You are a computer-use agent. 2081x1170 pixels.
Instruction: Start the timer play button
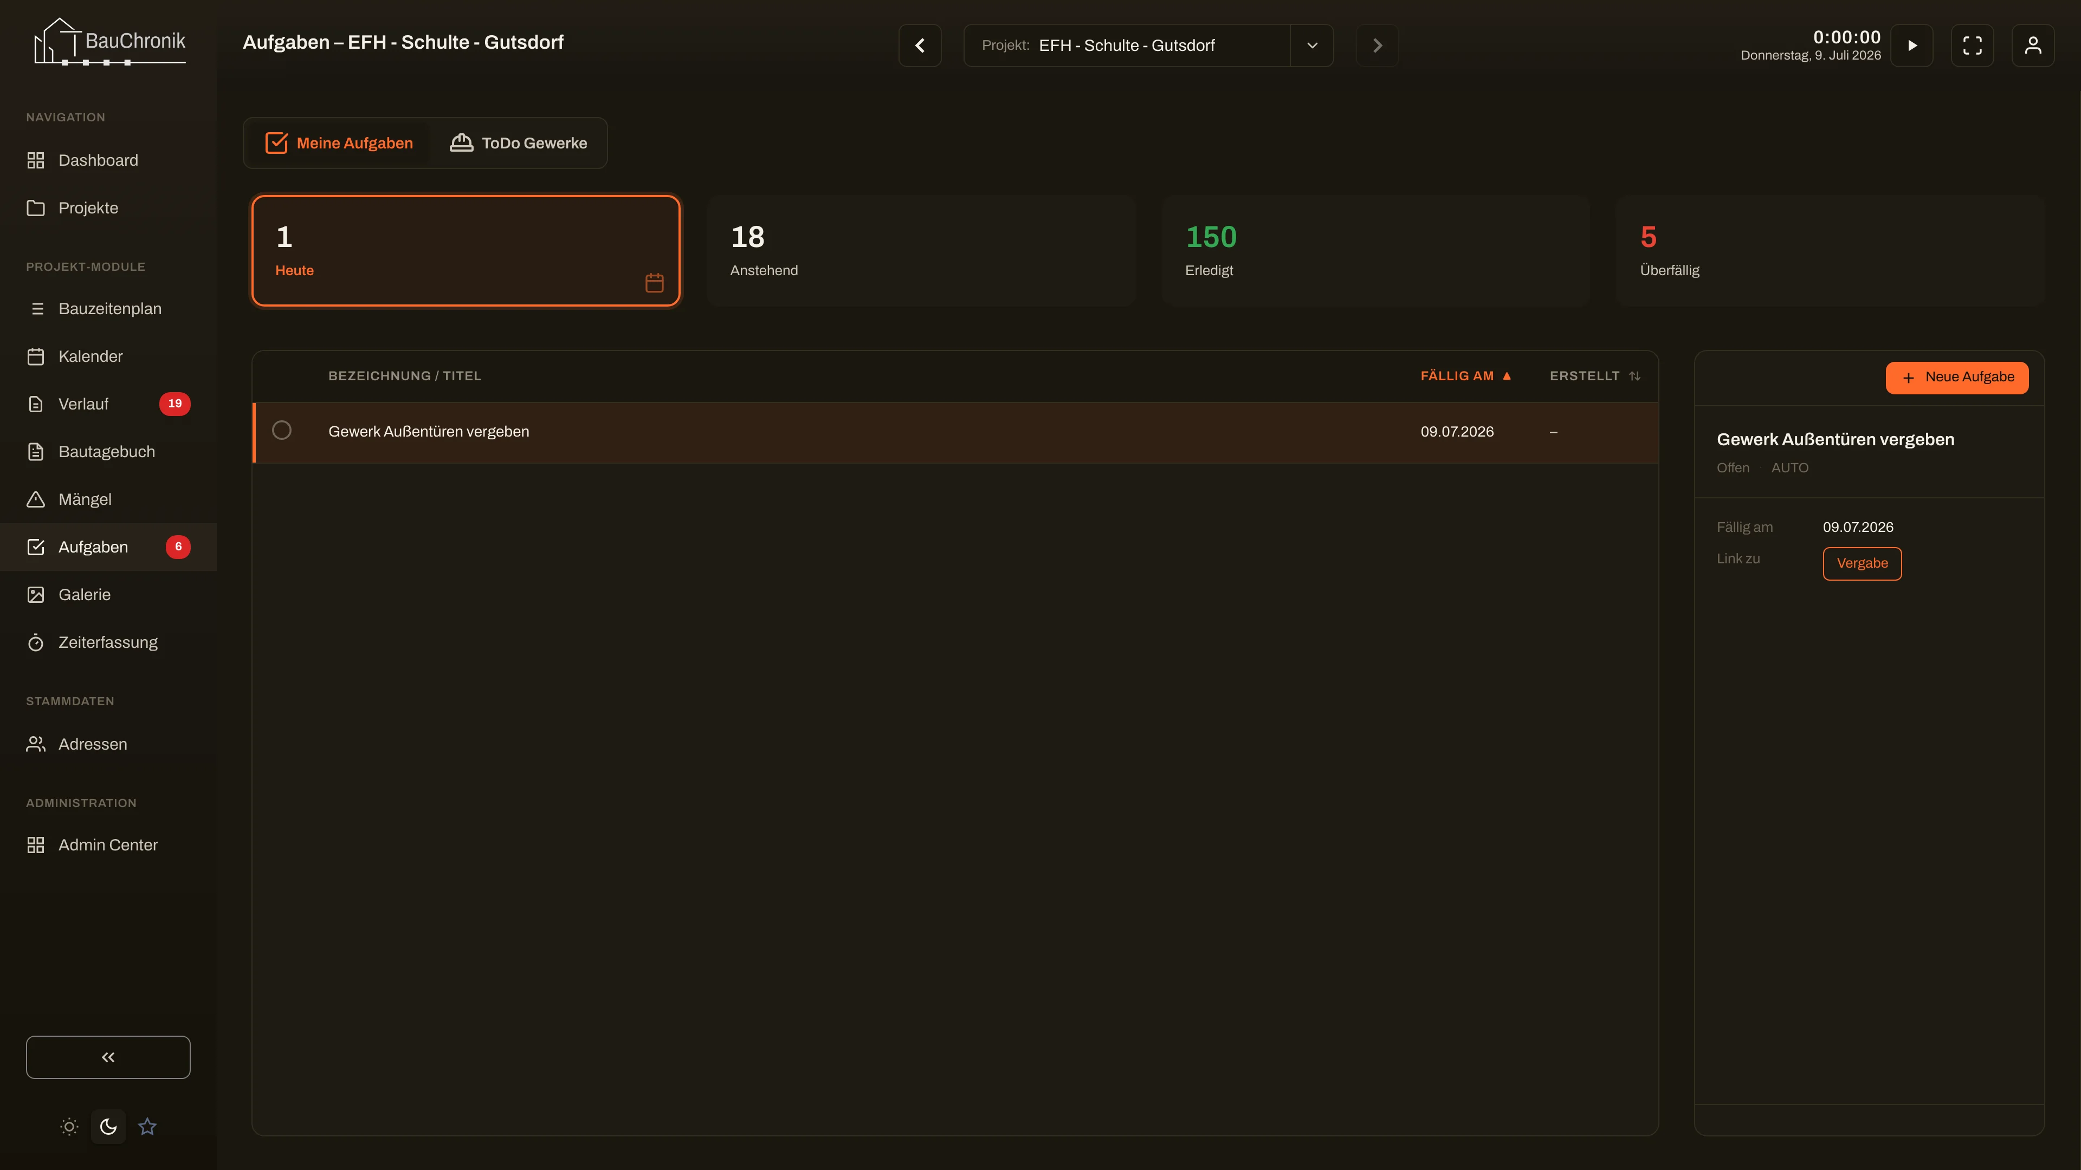pyautogui.click(x=1912, y=45)
